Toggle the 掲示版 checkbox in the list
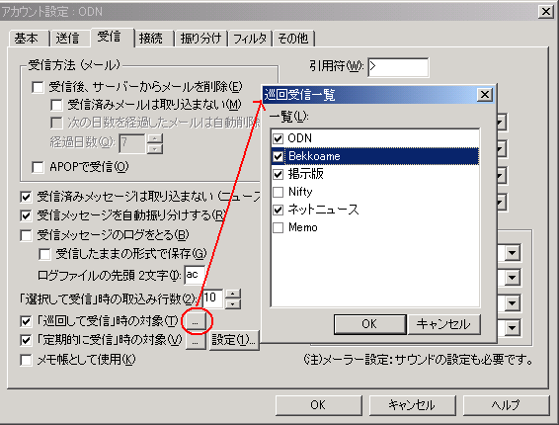Image resolution: width=559 pixels, height=425 pixels. [279, 174]
